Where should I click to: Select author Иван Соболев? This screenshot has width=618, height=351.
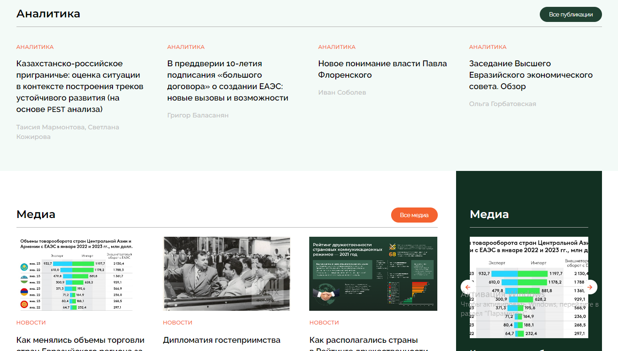point(342,92)
